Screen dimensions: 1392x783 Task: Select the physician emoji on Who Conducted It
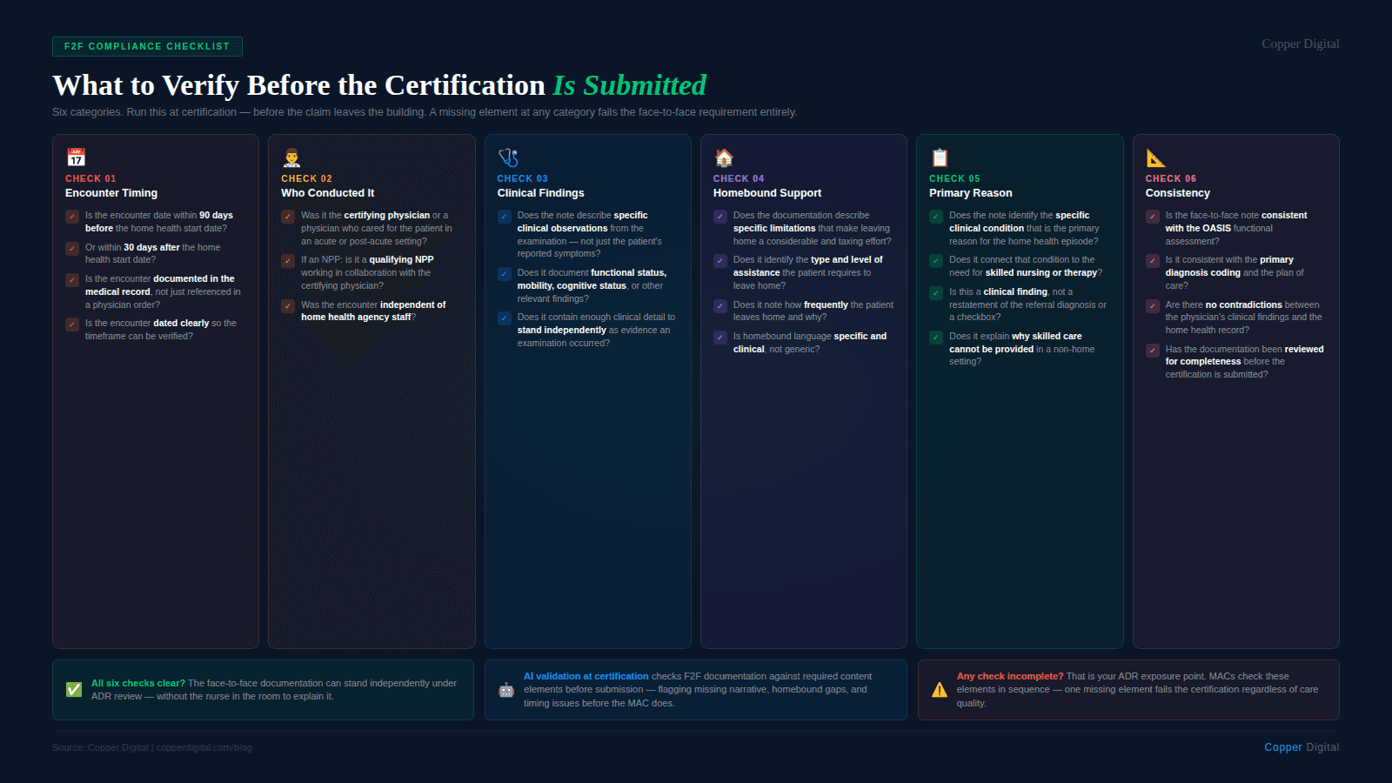pos(291,157)
